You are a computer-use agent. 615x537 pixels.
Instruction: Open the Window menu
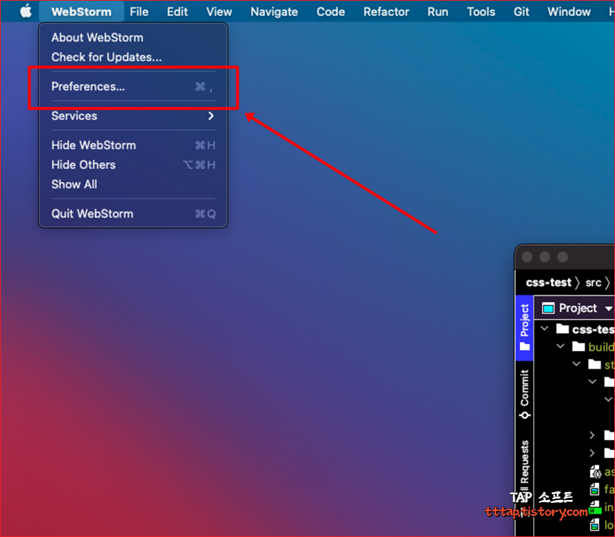click(x=569, y=12)
